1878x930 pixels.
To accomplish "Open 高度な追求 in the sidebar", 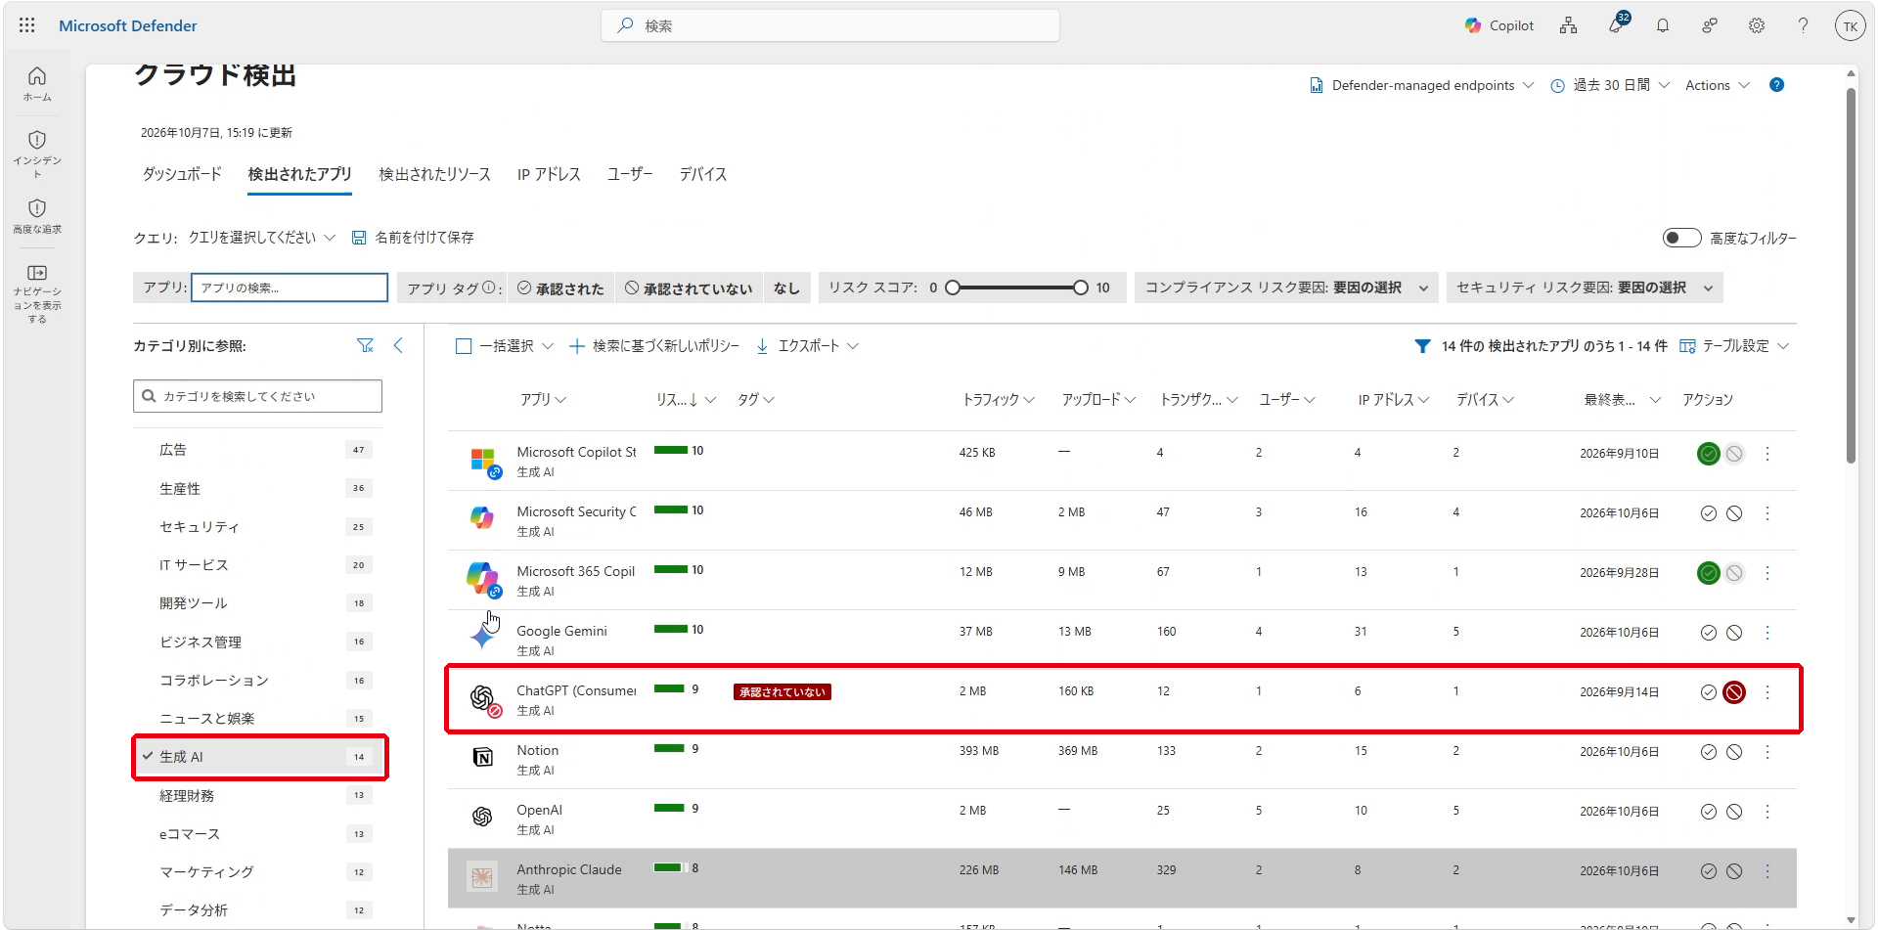I will [x=37, y=217].
